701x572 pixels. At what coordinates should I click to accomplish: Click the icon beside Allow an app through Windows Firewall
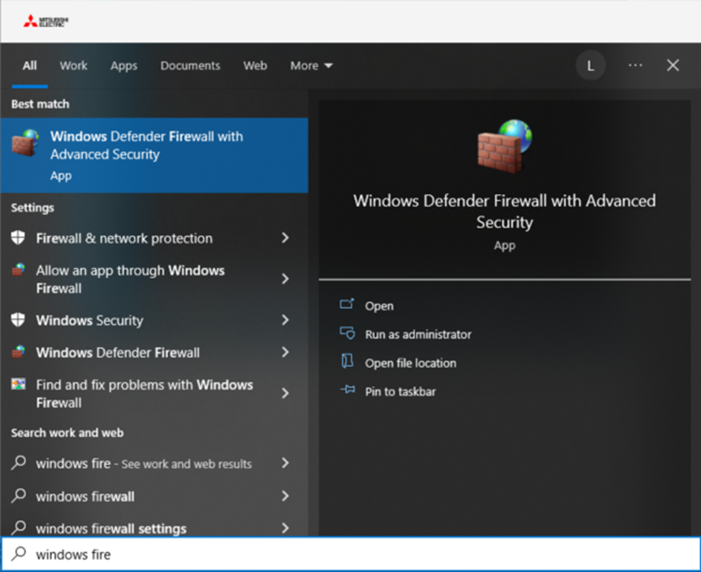click(19, 270)
